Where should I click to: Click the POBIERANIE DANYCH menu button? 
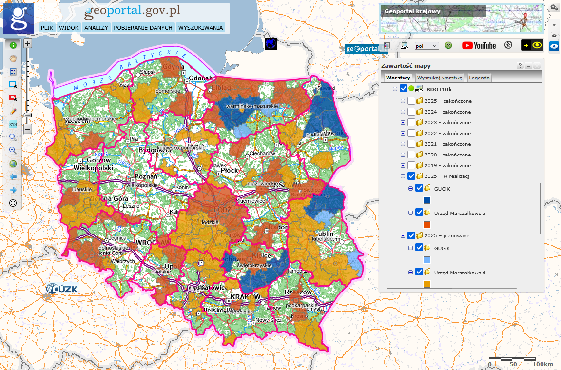coord(143,28)
